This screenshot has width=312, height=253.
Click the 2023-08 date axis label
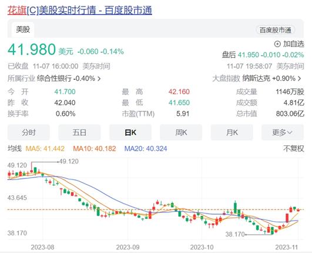(42, 247)
